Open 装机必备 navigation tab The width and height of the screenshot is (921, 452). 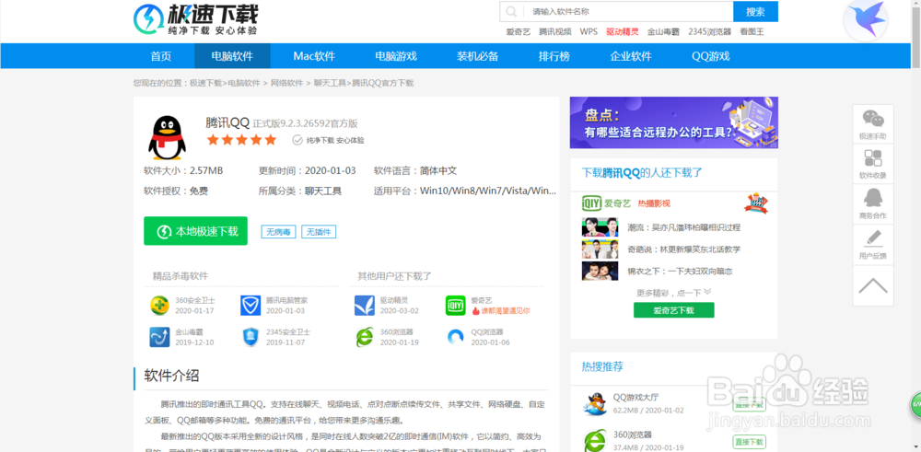coord(477,56)
